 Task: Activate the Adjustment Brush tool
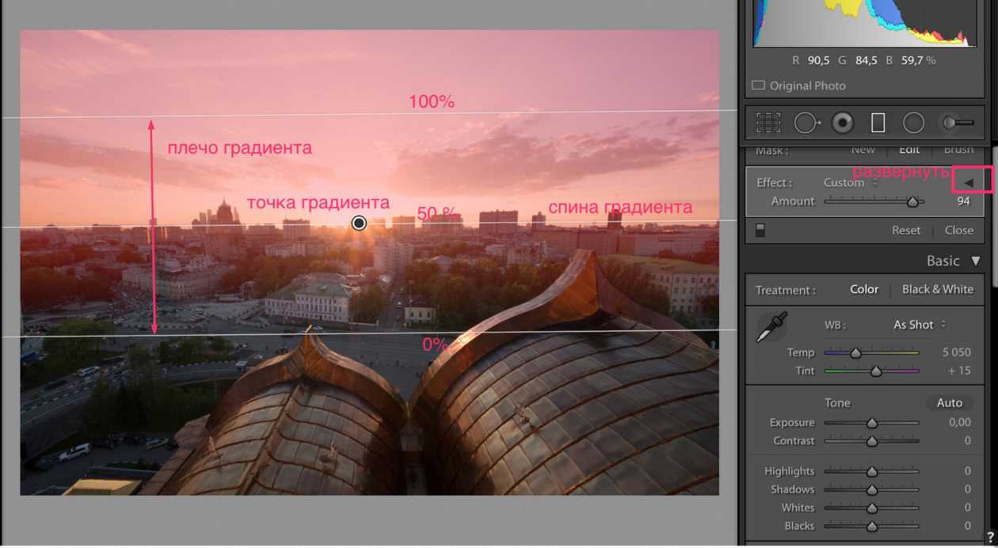tap(957, 123)
